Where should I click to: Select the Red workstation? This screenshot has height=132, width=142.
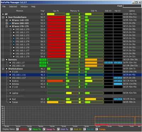tap(71, 99)
